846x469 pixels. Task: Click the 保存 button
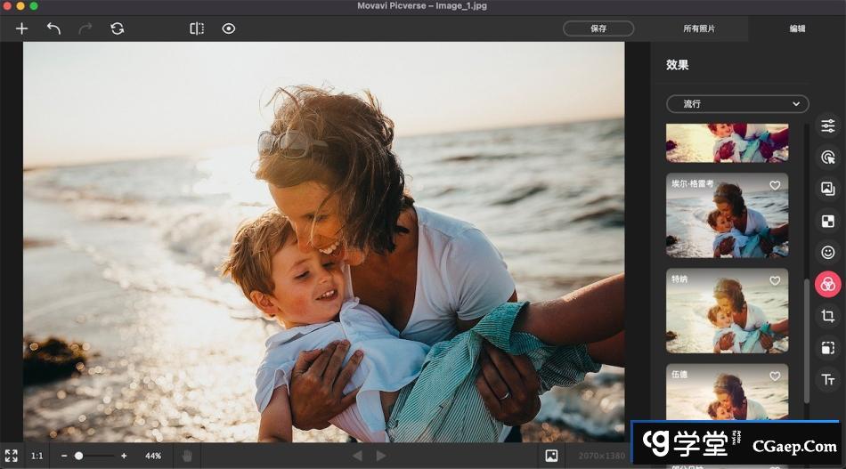[598, 28]
